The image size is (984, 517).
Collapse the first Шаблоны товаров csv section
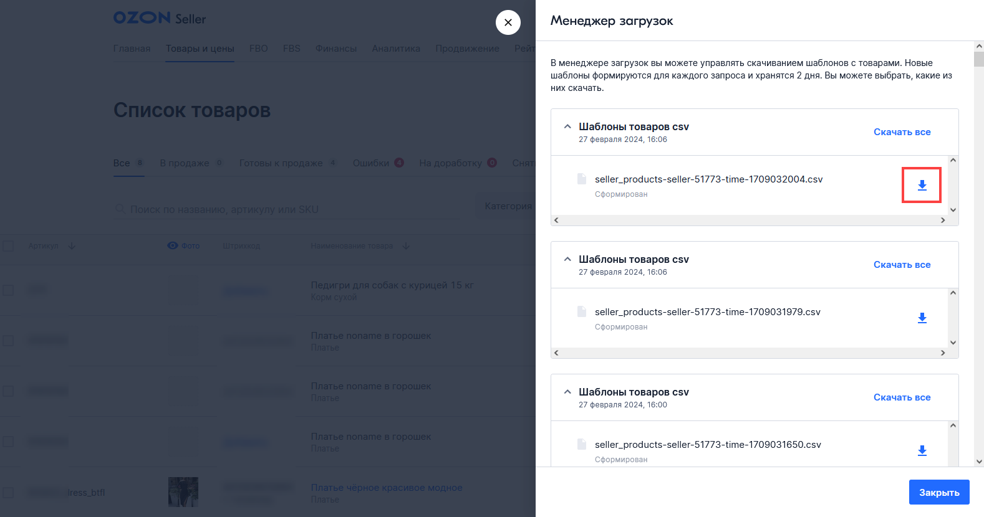tap(567, 126)
